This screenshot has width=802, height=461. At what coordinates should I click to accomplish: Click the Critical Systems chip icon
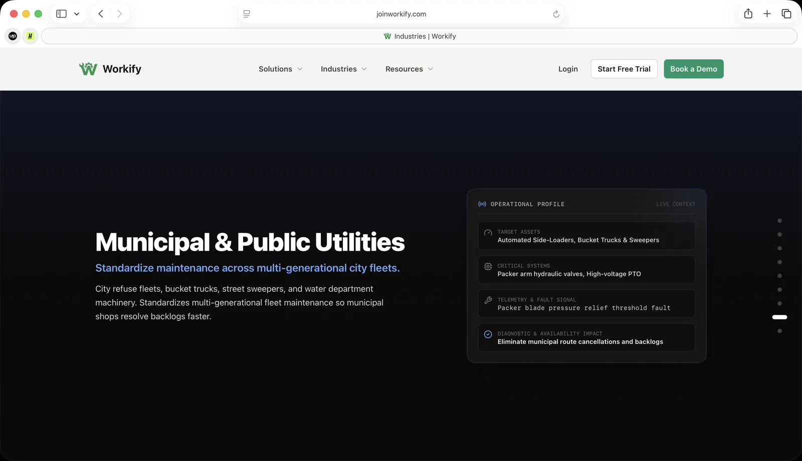[x=488, y=267]
